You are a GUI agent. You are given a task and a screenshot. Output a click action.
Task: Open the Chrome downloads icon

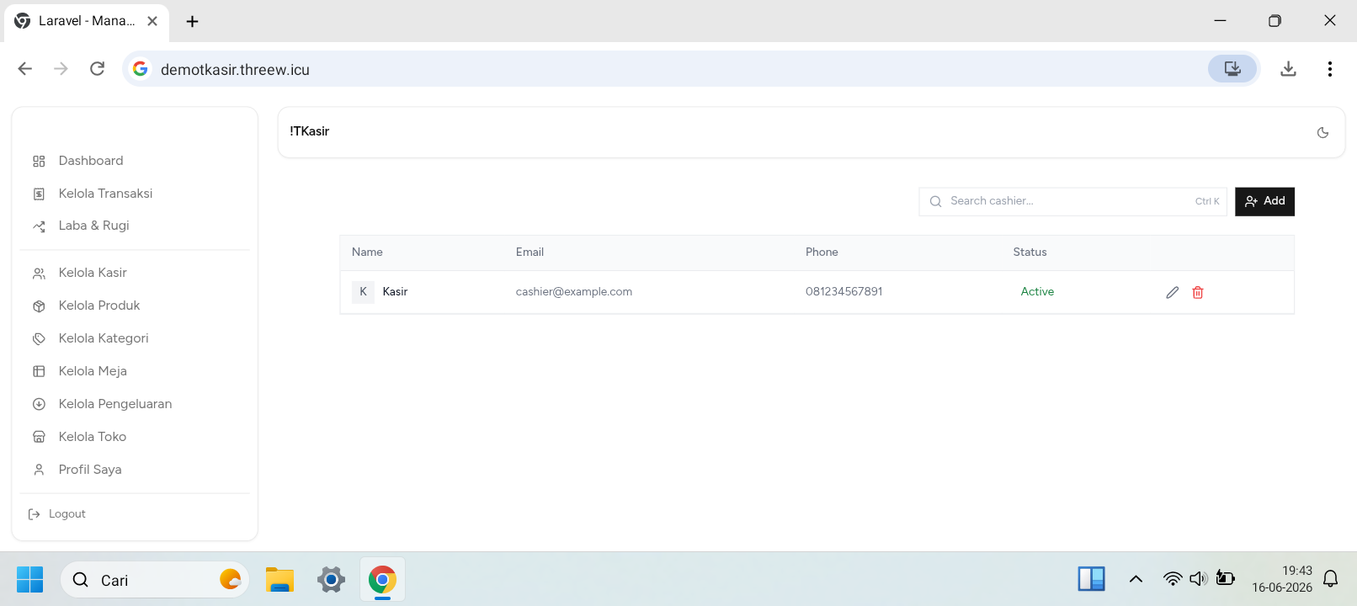coord(1288,69)
